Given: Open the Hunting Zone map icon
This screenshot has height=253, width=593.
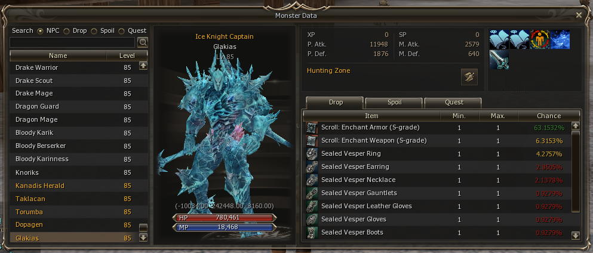Looking at the screenshot, I should 469,77.
